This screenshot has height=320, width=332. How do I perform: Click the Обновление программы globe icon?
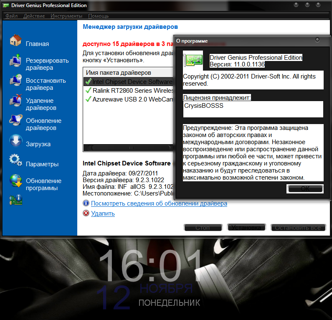coord(16,180)
